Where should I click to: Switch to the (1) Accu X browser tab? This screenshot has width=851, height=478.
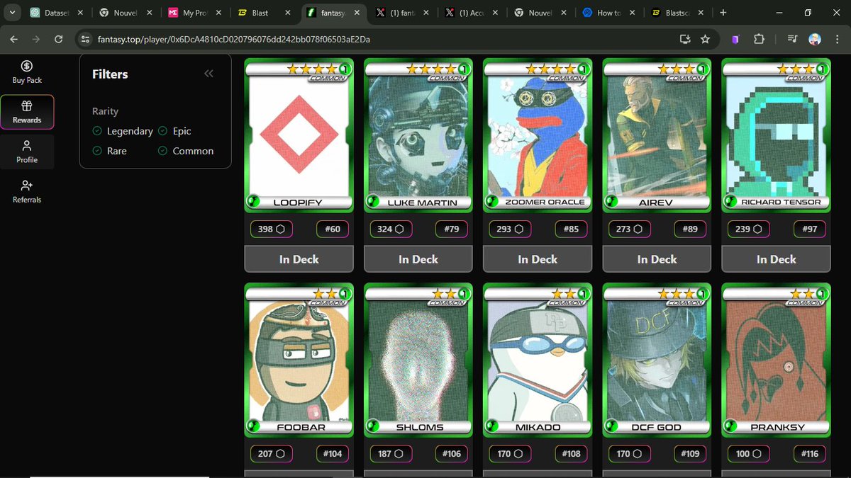[472, 13]
